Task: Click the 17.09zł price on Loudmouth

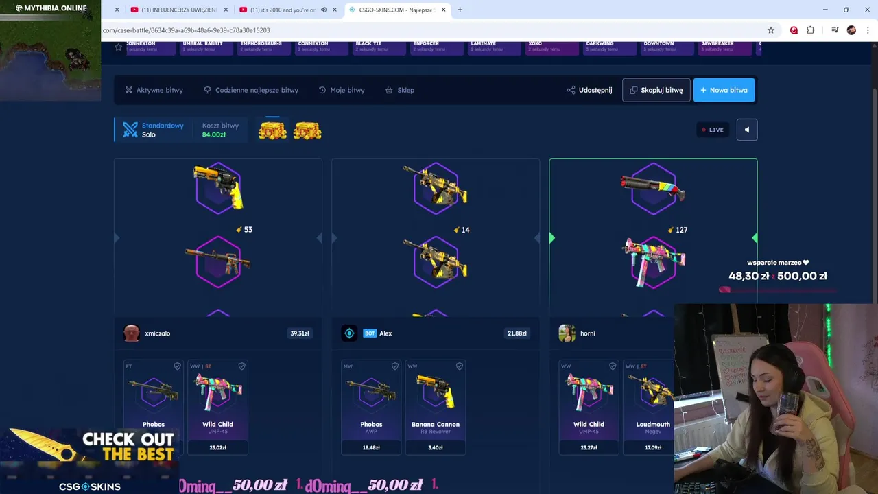Action: pyautogui.click(x=653, y=447)
